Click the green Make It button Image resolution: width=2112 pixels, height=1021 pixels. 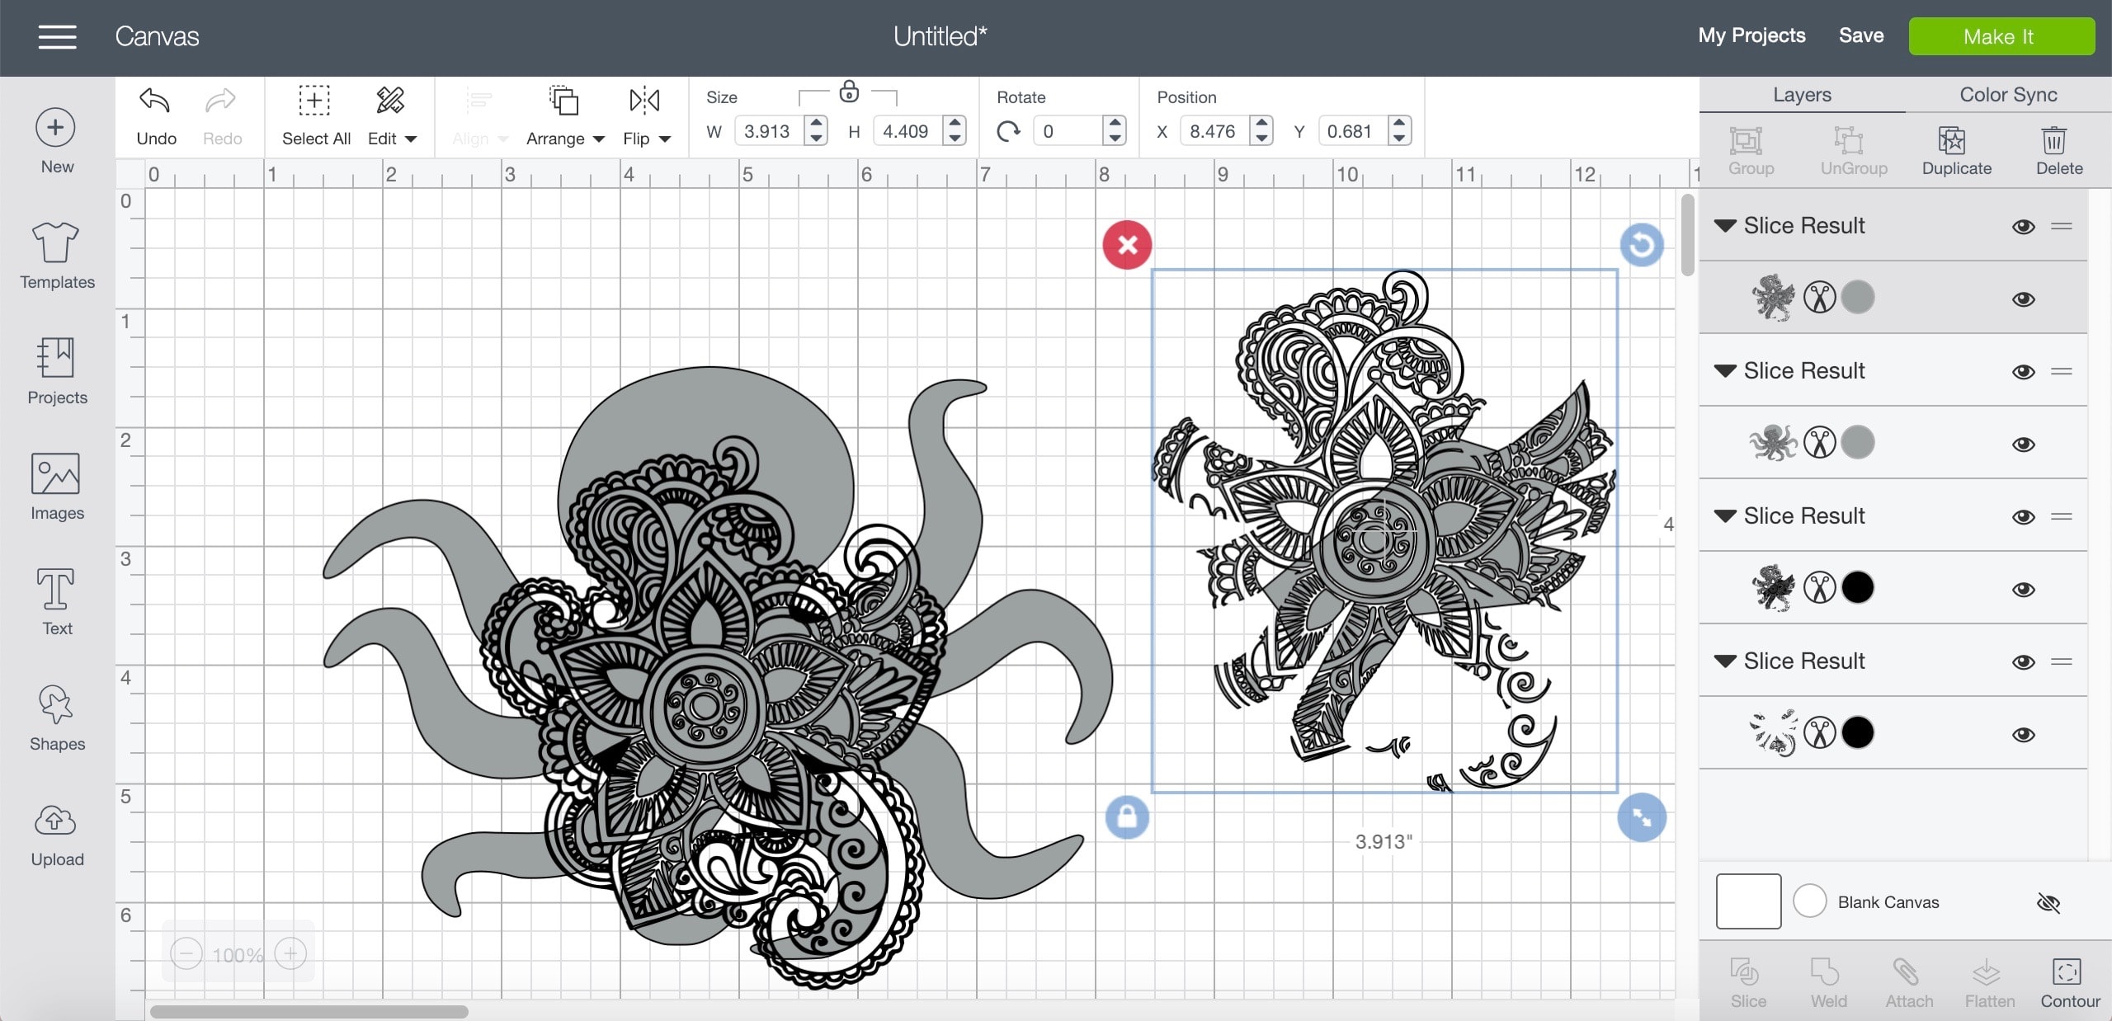[x=2001, y=36]
